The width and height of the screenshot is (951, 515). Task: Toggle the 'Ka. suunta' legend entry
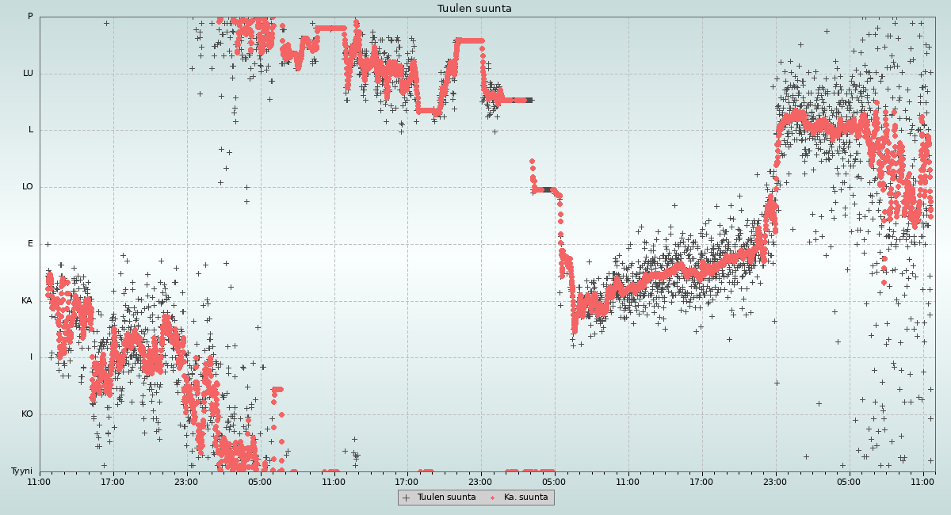pos(525,498)
